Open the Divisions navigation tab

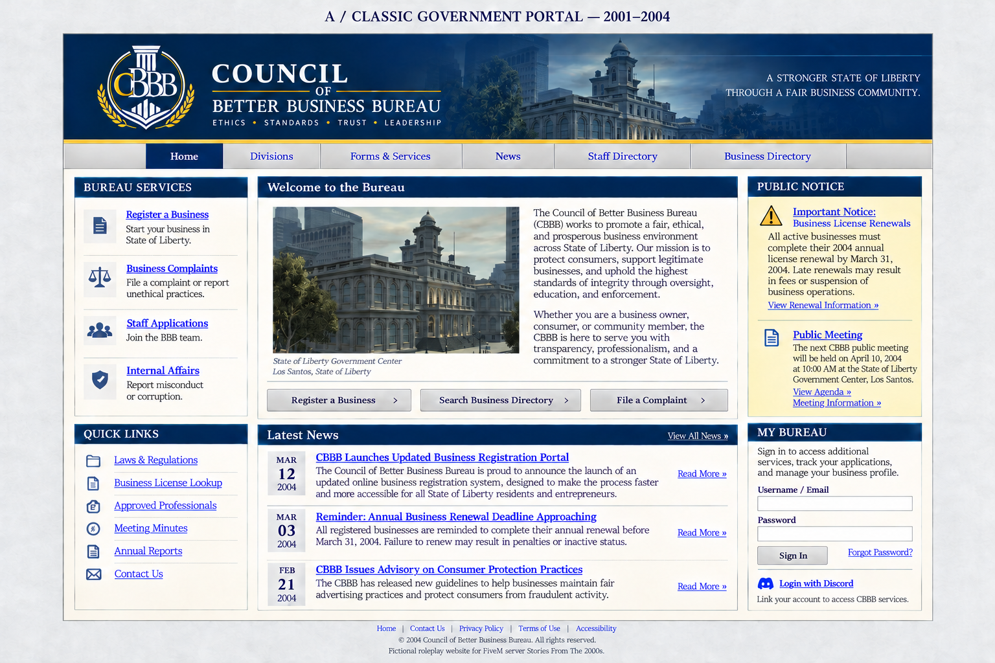[x=271, y=156]
